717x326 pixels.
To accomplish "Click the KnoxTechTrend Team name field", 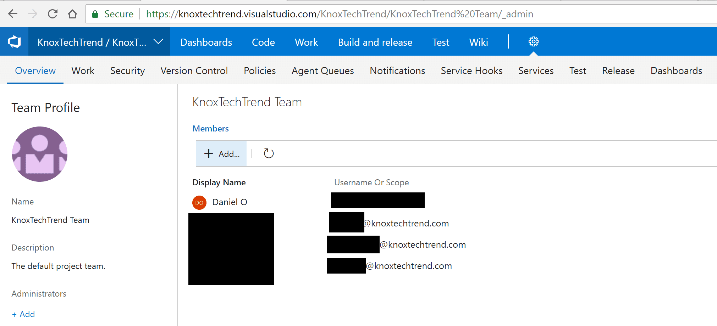I will pos(50,220).
